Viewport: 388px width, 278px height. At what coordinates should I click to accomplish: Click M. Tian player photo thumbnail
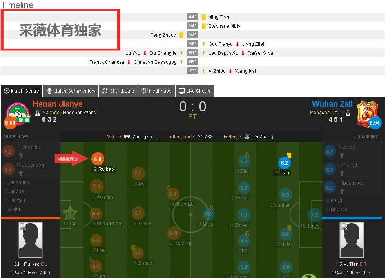[352, 240]
